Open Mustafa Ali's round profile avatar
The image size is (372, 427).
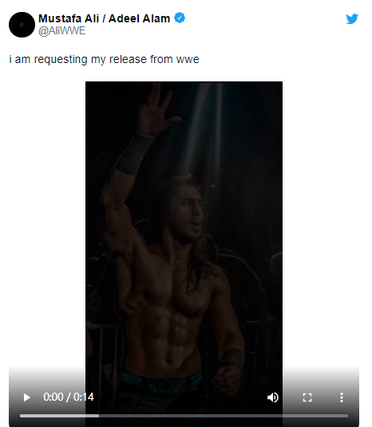tap(22, 25)
